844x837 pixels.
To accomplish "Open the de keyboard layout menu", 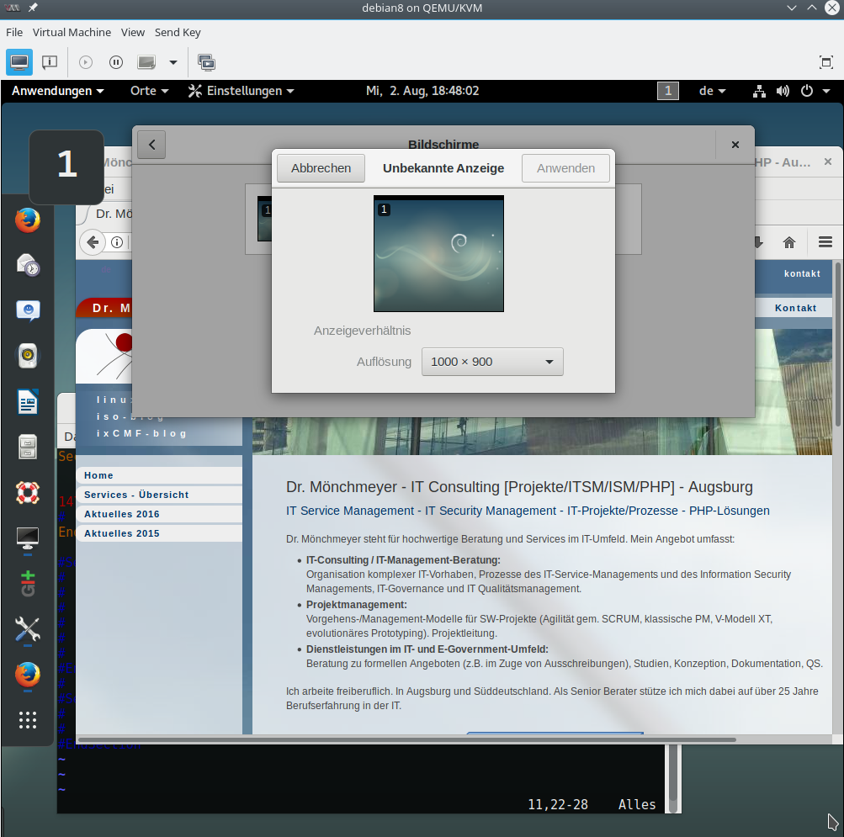I will (712, 91).
